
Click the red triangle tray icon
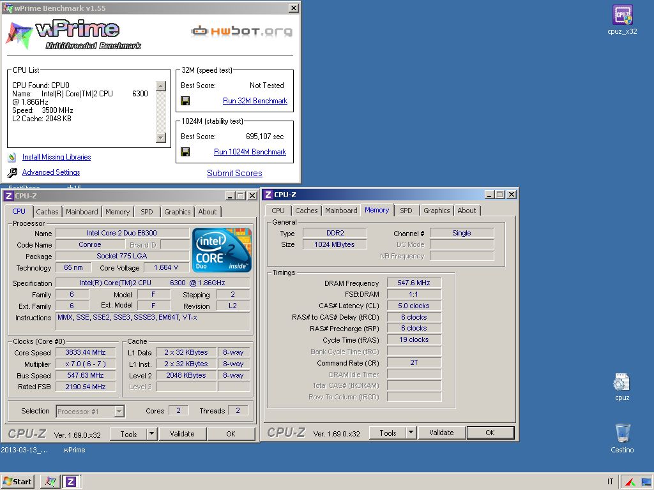coord(630,482)
